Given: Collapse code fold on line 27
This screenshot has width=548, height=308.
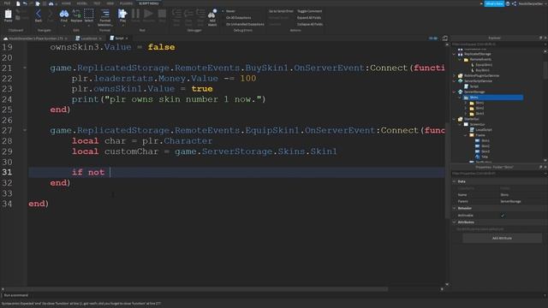Looking at the screenshot, I should pyautogui.click(x=25, y=130).
